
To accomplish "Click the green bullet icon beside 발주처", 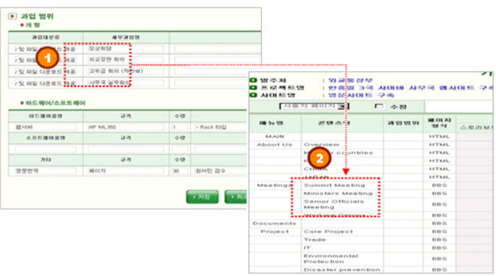I will click(253, 80).
